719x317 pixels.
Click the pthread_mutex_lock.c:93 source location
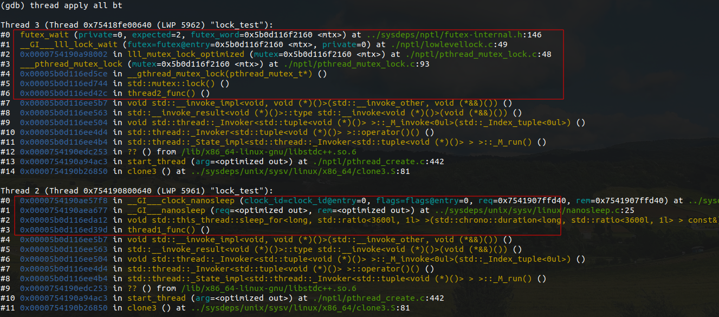click(x=356, y=64)
